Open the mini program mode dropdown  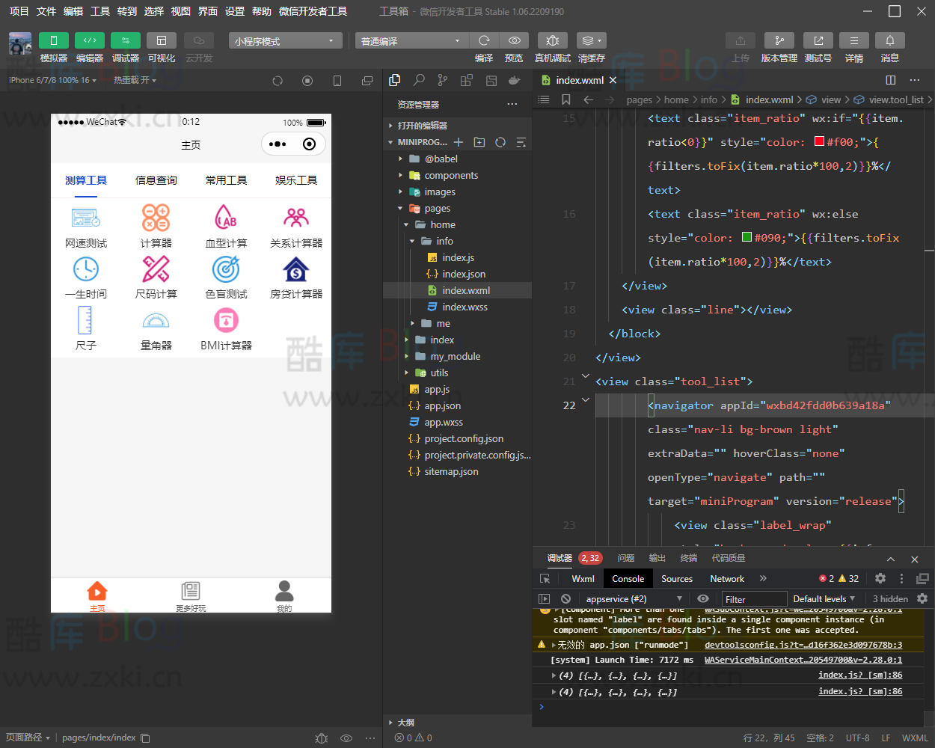coord(285,41)
